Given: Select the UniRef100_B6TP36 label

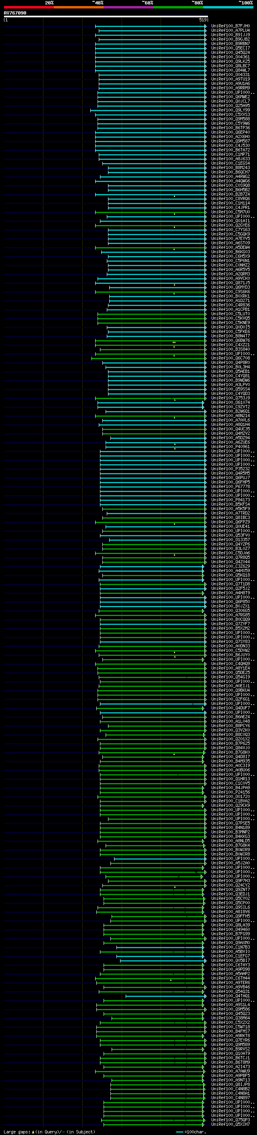Looking at the screenshot, I should click(230, 128).
